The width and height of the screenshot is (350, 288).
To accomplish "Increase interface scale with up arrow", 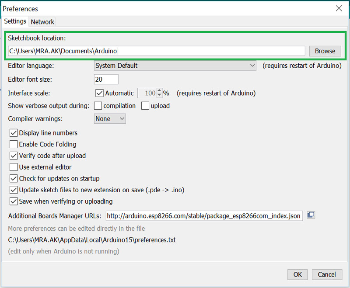I will [159, 91].
